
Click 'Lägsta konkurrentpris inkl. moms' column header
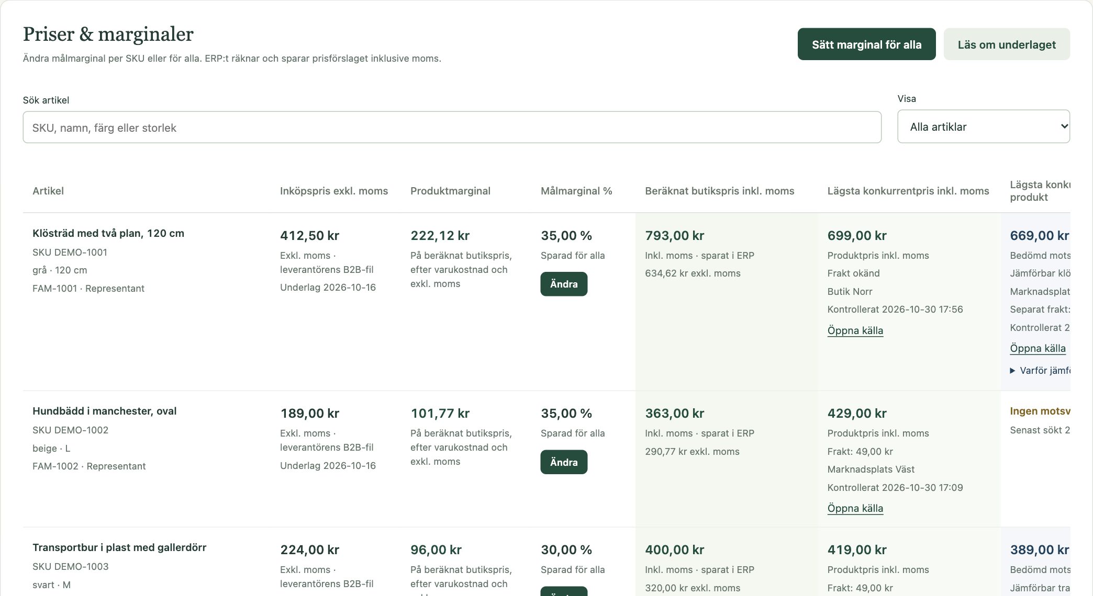tap(908, 191)
